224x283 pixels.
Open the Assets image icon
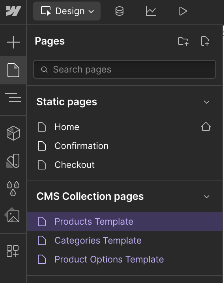point(13,215)
